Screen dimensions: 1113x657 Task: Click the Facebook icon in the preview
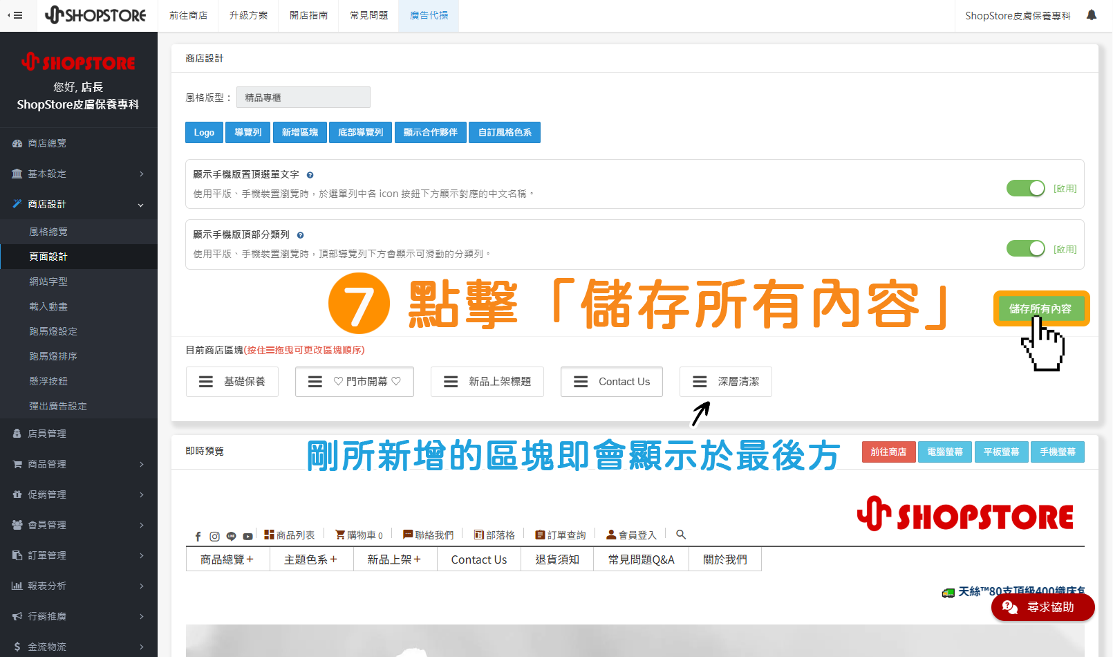(198, 537)
